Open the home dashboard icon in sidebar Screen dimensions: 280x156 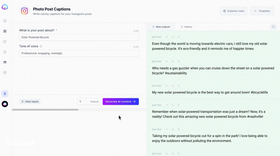point(5,21)
